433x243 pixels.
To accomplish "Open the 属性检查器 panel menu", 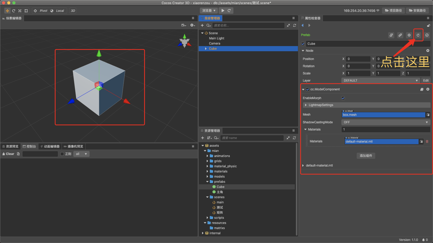I will [428, 18].
